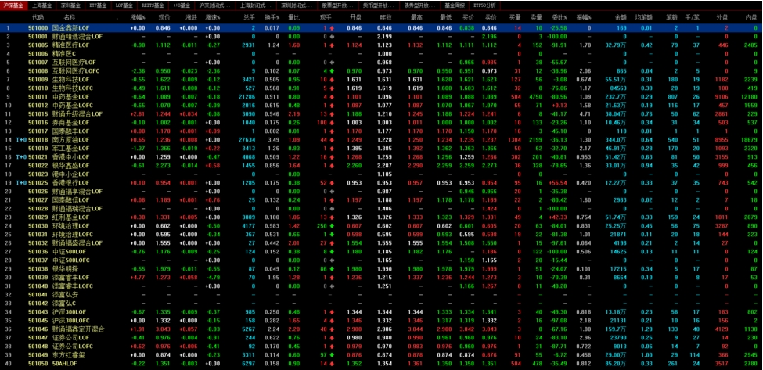Select fund 财通升级混合LOF
Image resolution: width=763 pixels, height=370 pixels.
click(x=77, y=113)
